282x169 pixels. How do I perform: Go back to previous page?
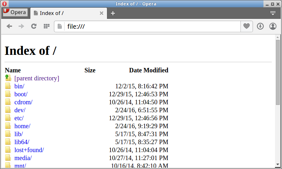tap(9, 26)
